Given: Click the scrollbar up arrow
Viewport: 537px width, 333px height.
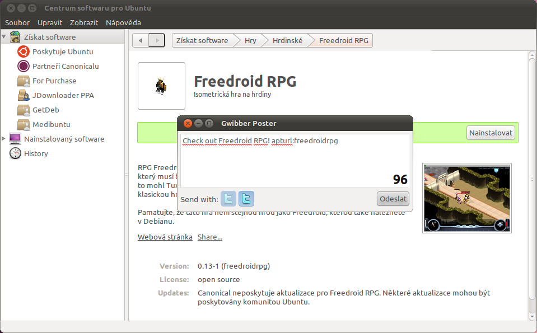Looking at the screenshot, I should (532, 55).
